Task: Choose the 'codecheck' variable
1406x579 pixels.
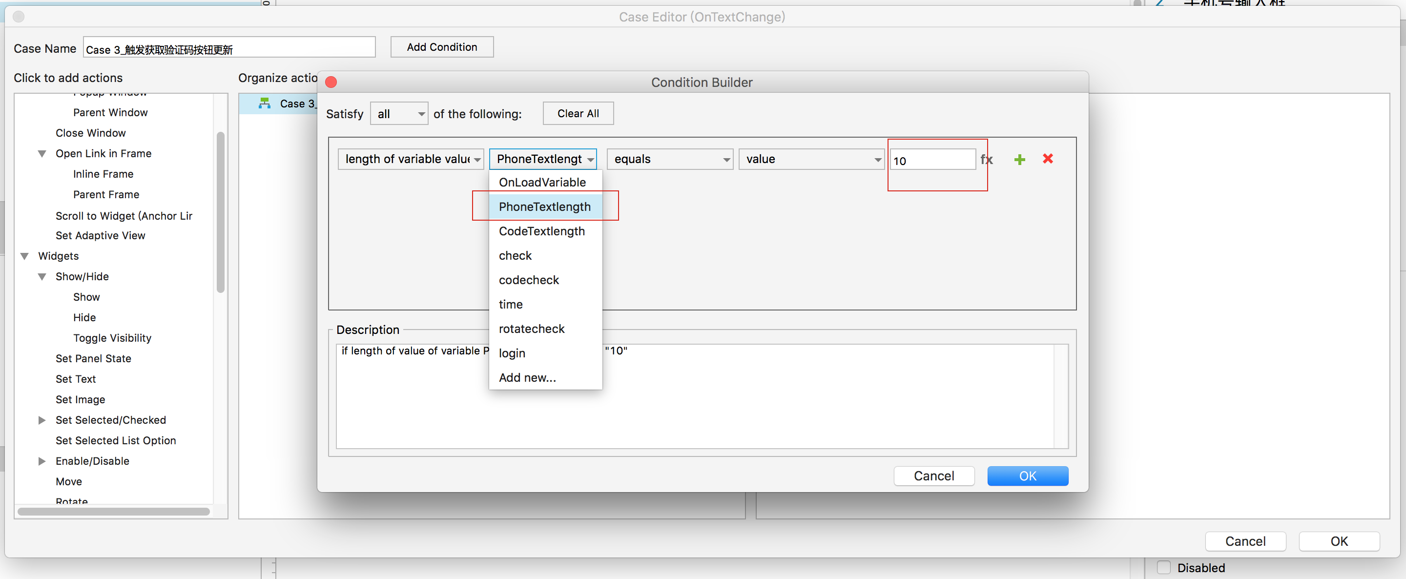Action: pyautogui.click(x=545, y=280)
